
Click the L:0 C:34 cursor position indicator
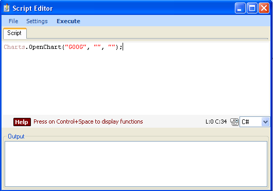pyautogui.click(x=216, y=121)
